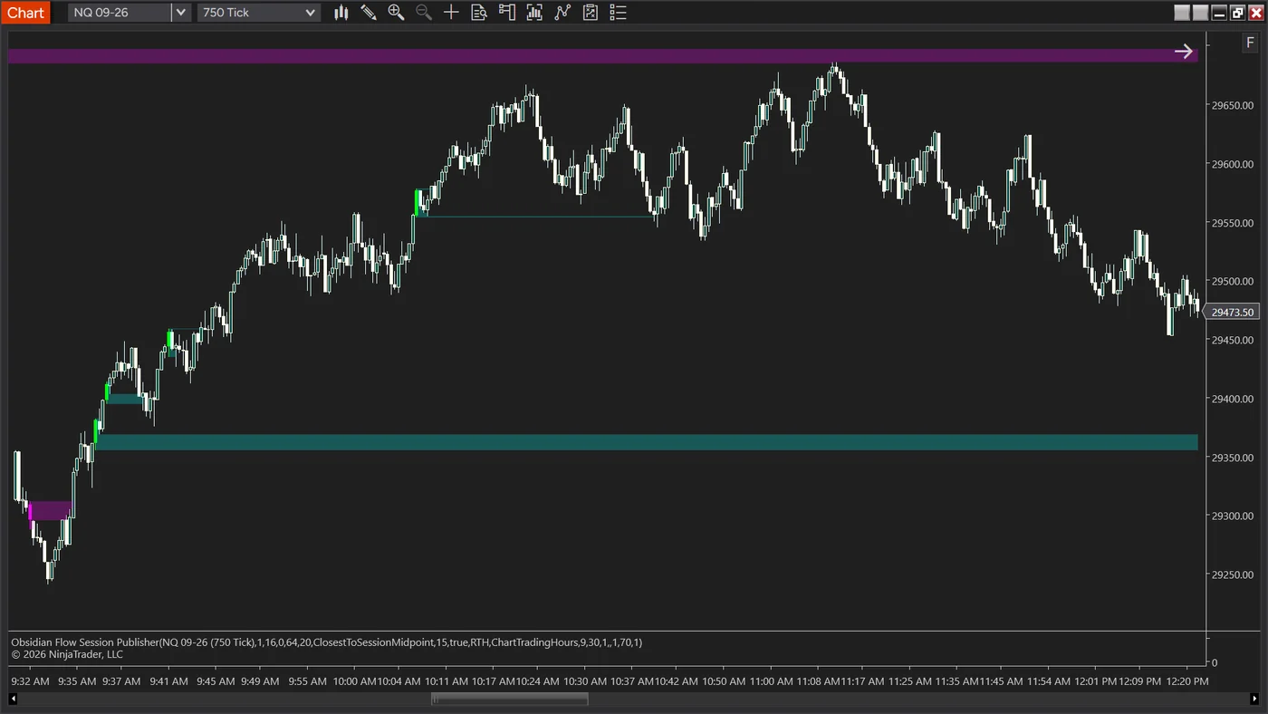The height and width of the screenshot is (714, 1268).
Task: Open the Strategies window icon
Action: [562, 13]
